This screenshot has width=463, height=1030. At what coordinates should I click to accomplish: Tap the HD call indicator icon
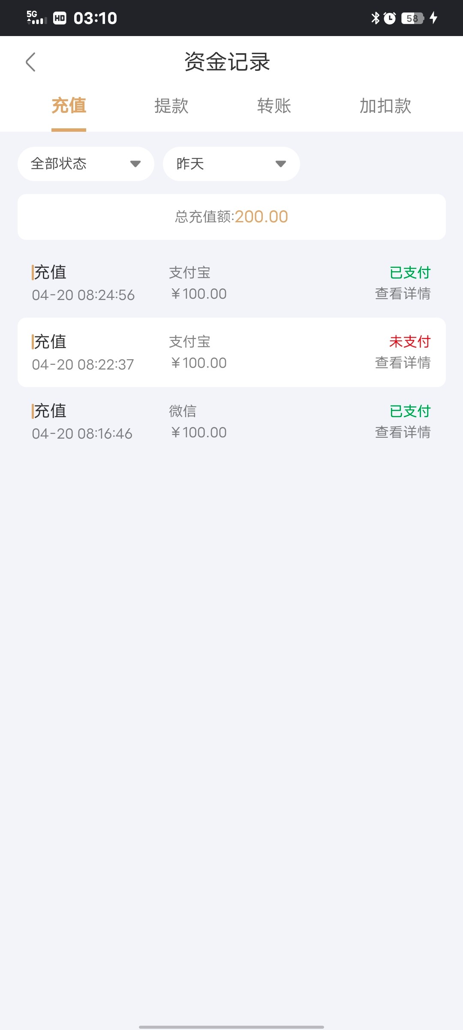[x=60, y=18]
